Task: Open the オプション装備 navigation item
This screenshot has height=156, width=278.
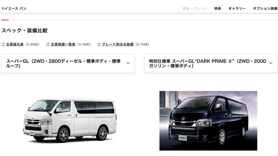Action: pyautogui.click(x=265, y=8)
